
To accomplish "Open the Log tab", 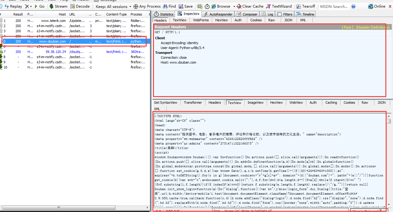I will point(267,14).
